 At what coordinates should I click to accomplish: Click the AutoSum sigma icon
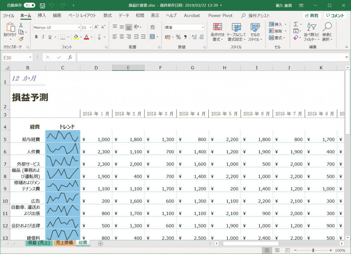click(x=296, y=24)
